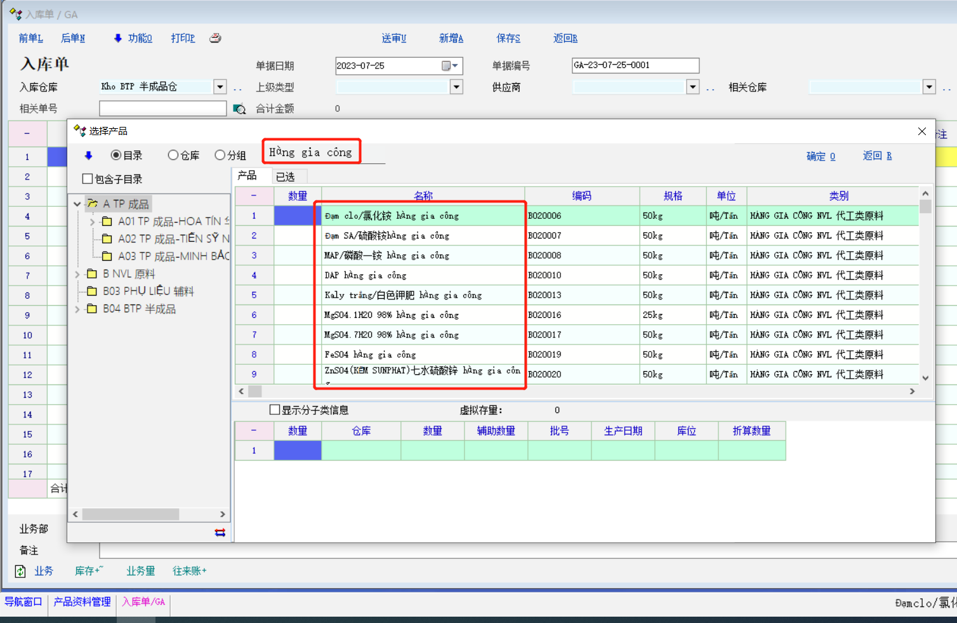Switch to the 已选 tab
Viewport: 957px width, 623px height.
[286, 176]
